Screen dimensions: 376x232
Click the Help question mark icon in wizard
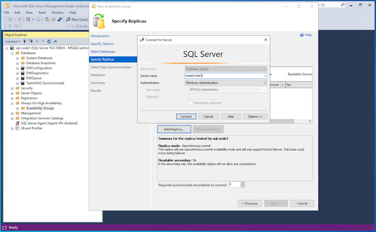pos(302,35)
